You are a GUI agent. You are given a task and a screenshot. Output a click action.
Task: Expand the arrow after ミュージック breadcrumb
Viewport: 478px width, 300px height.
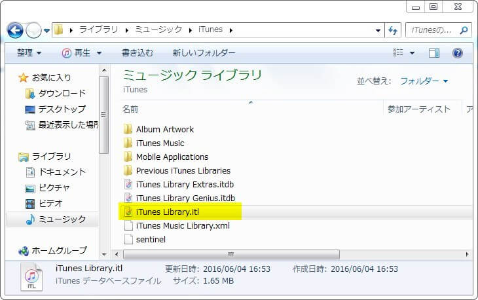pyautogui.click(x=191, y=30)
